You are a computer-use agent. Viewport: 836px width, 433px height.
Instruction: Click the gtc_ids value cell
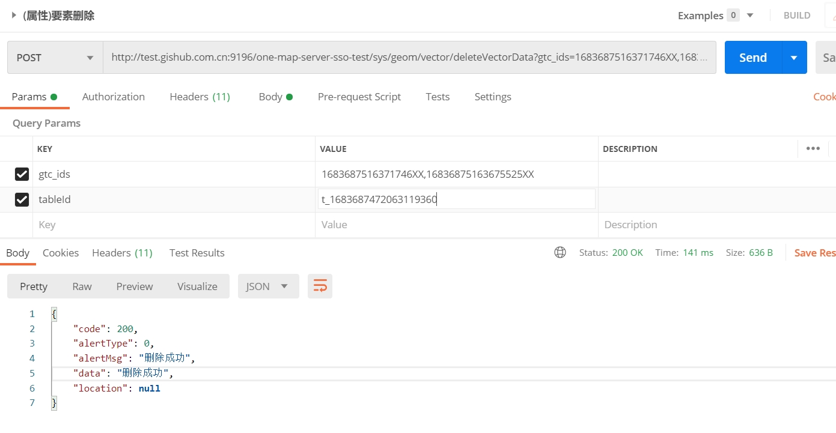pos(457,174)
